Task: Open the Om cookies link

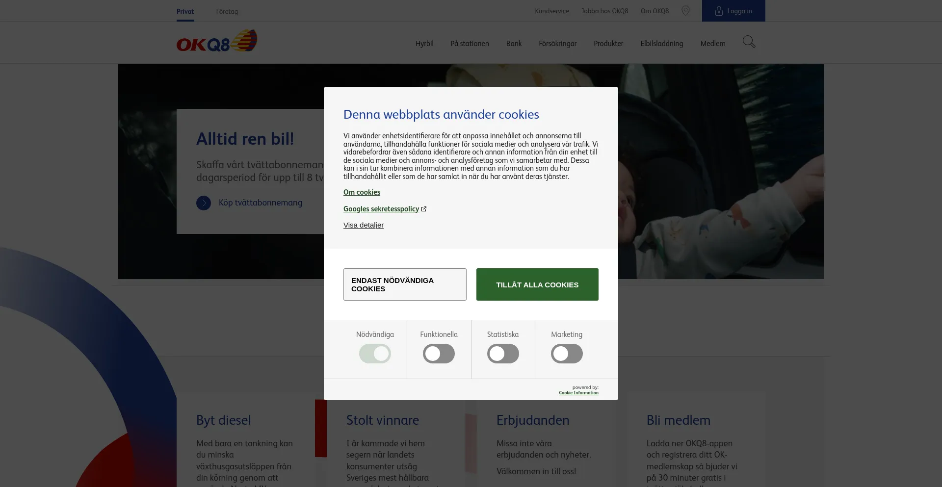Action: tap(362, 192)
